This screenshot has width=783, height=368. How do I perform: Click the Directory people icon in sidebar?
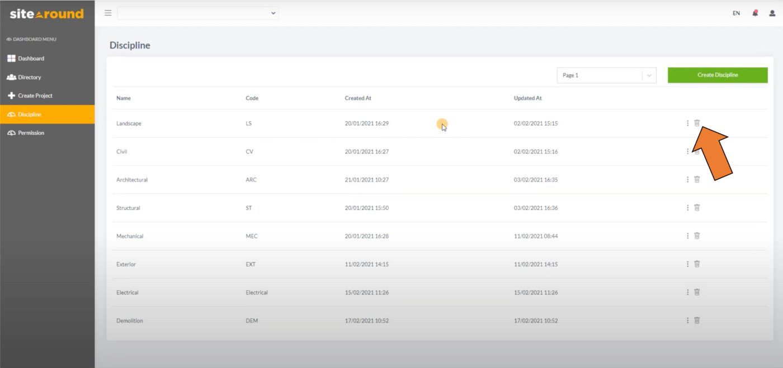11,77
